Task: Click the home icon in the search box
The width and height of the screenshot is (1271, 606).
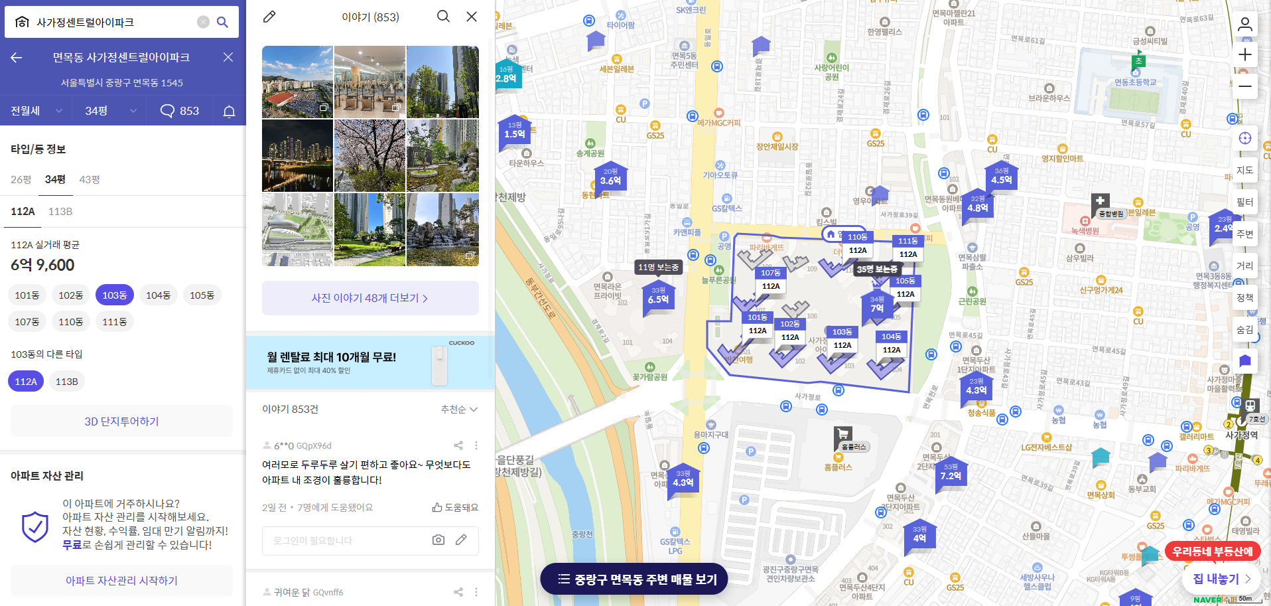Action: pos(22,22)
